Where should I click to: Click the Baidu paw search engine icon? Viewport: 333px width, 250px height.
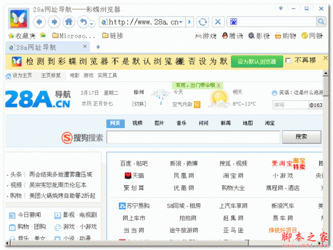(234, 22)
